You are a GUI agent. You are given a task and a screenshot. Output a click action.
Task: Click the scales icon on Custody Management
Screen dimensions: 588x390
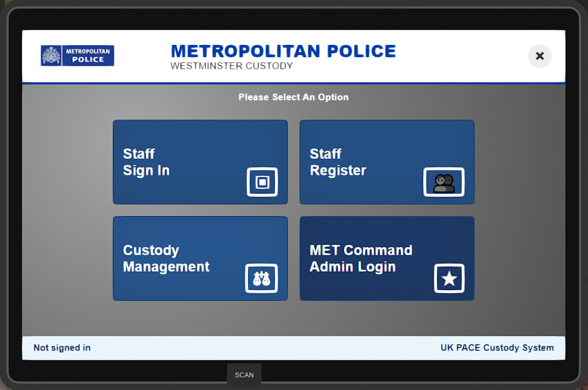tap(261, 278)
